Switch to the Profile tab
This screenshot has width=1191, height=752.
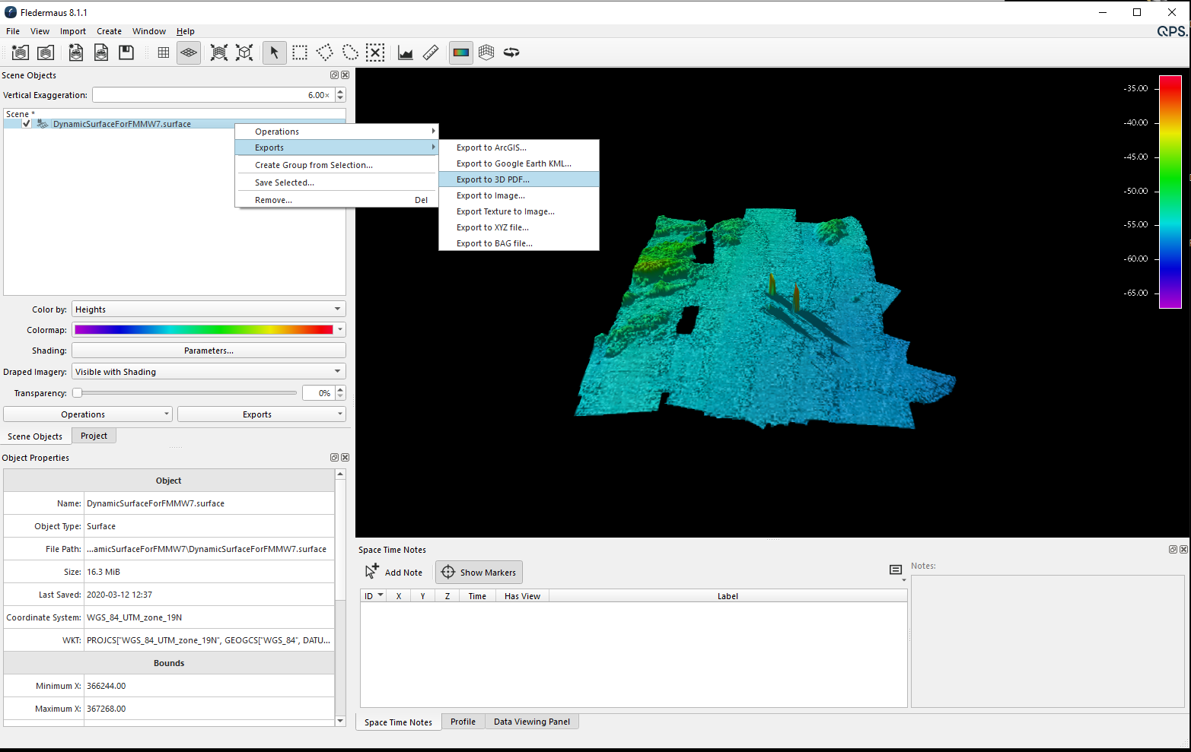pos(463,722)
